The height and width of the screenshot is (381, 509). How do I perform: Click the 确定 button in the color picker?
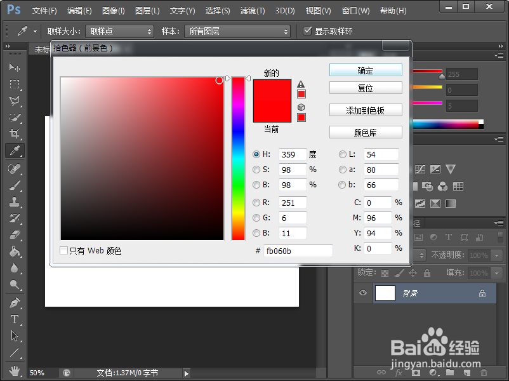pos(366,70)
